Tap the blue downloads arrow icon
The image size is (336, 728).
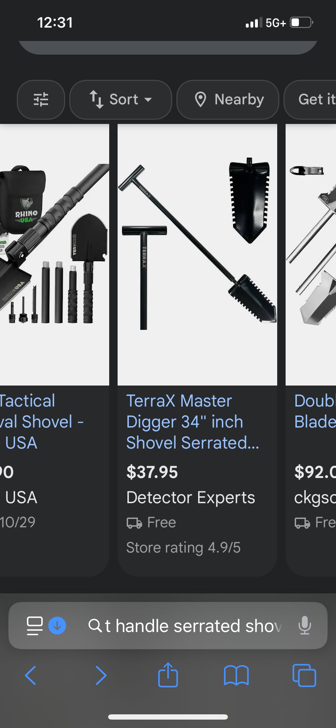click(x=57, y=625)
